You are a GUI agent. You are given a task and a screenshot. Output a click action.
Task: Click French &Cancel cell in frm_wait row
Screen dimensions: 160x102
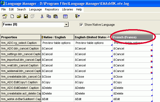pos(133,65)
